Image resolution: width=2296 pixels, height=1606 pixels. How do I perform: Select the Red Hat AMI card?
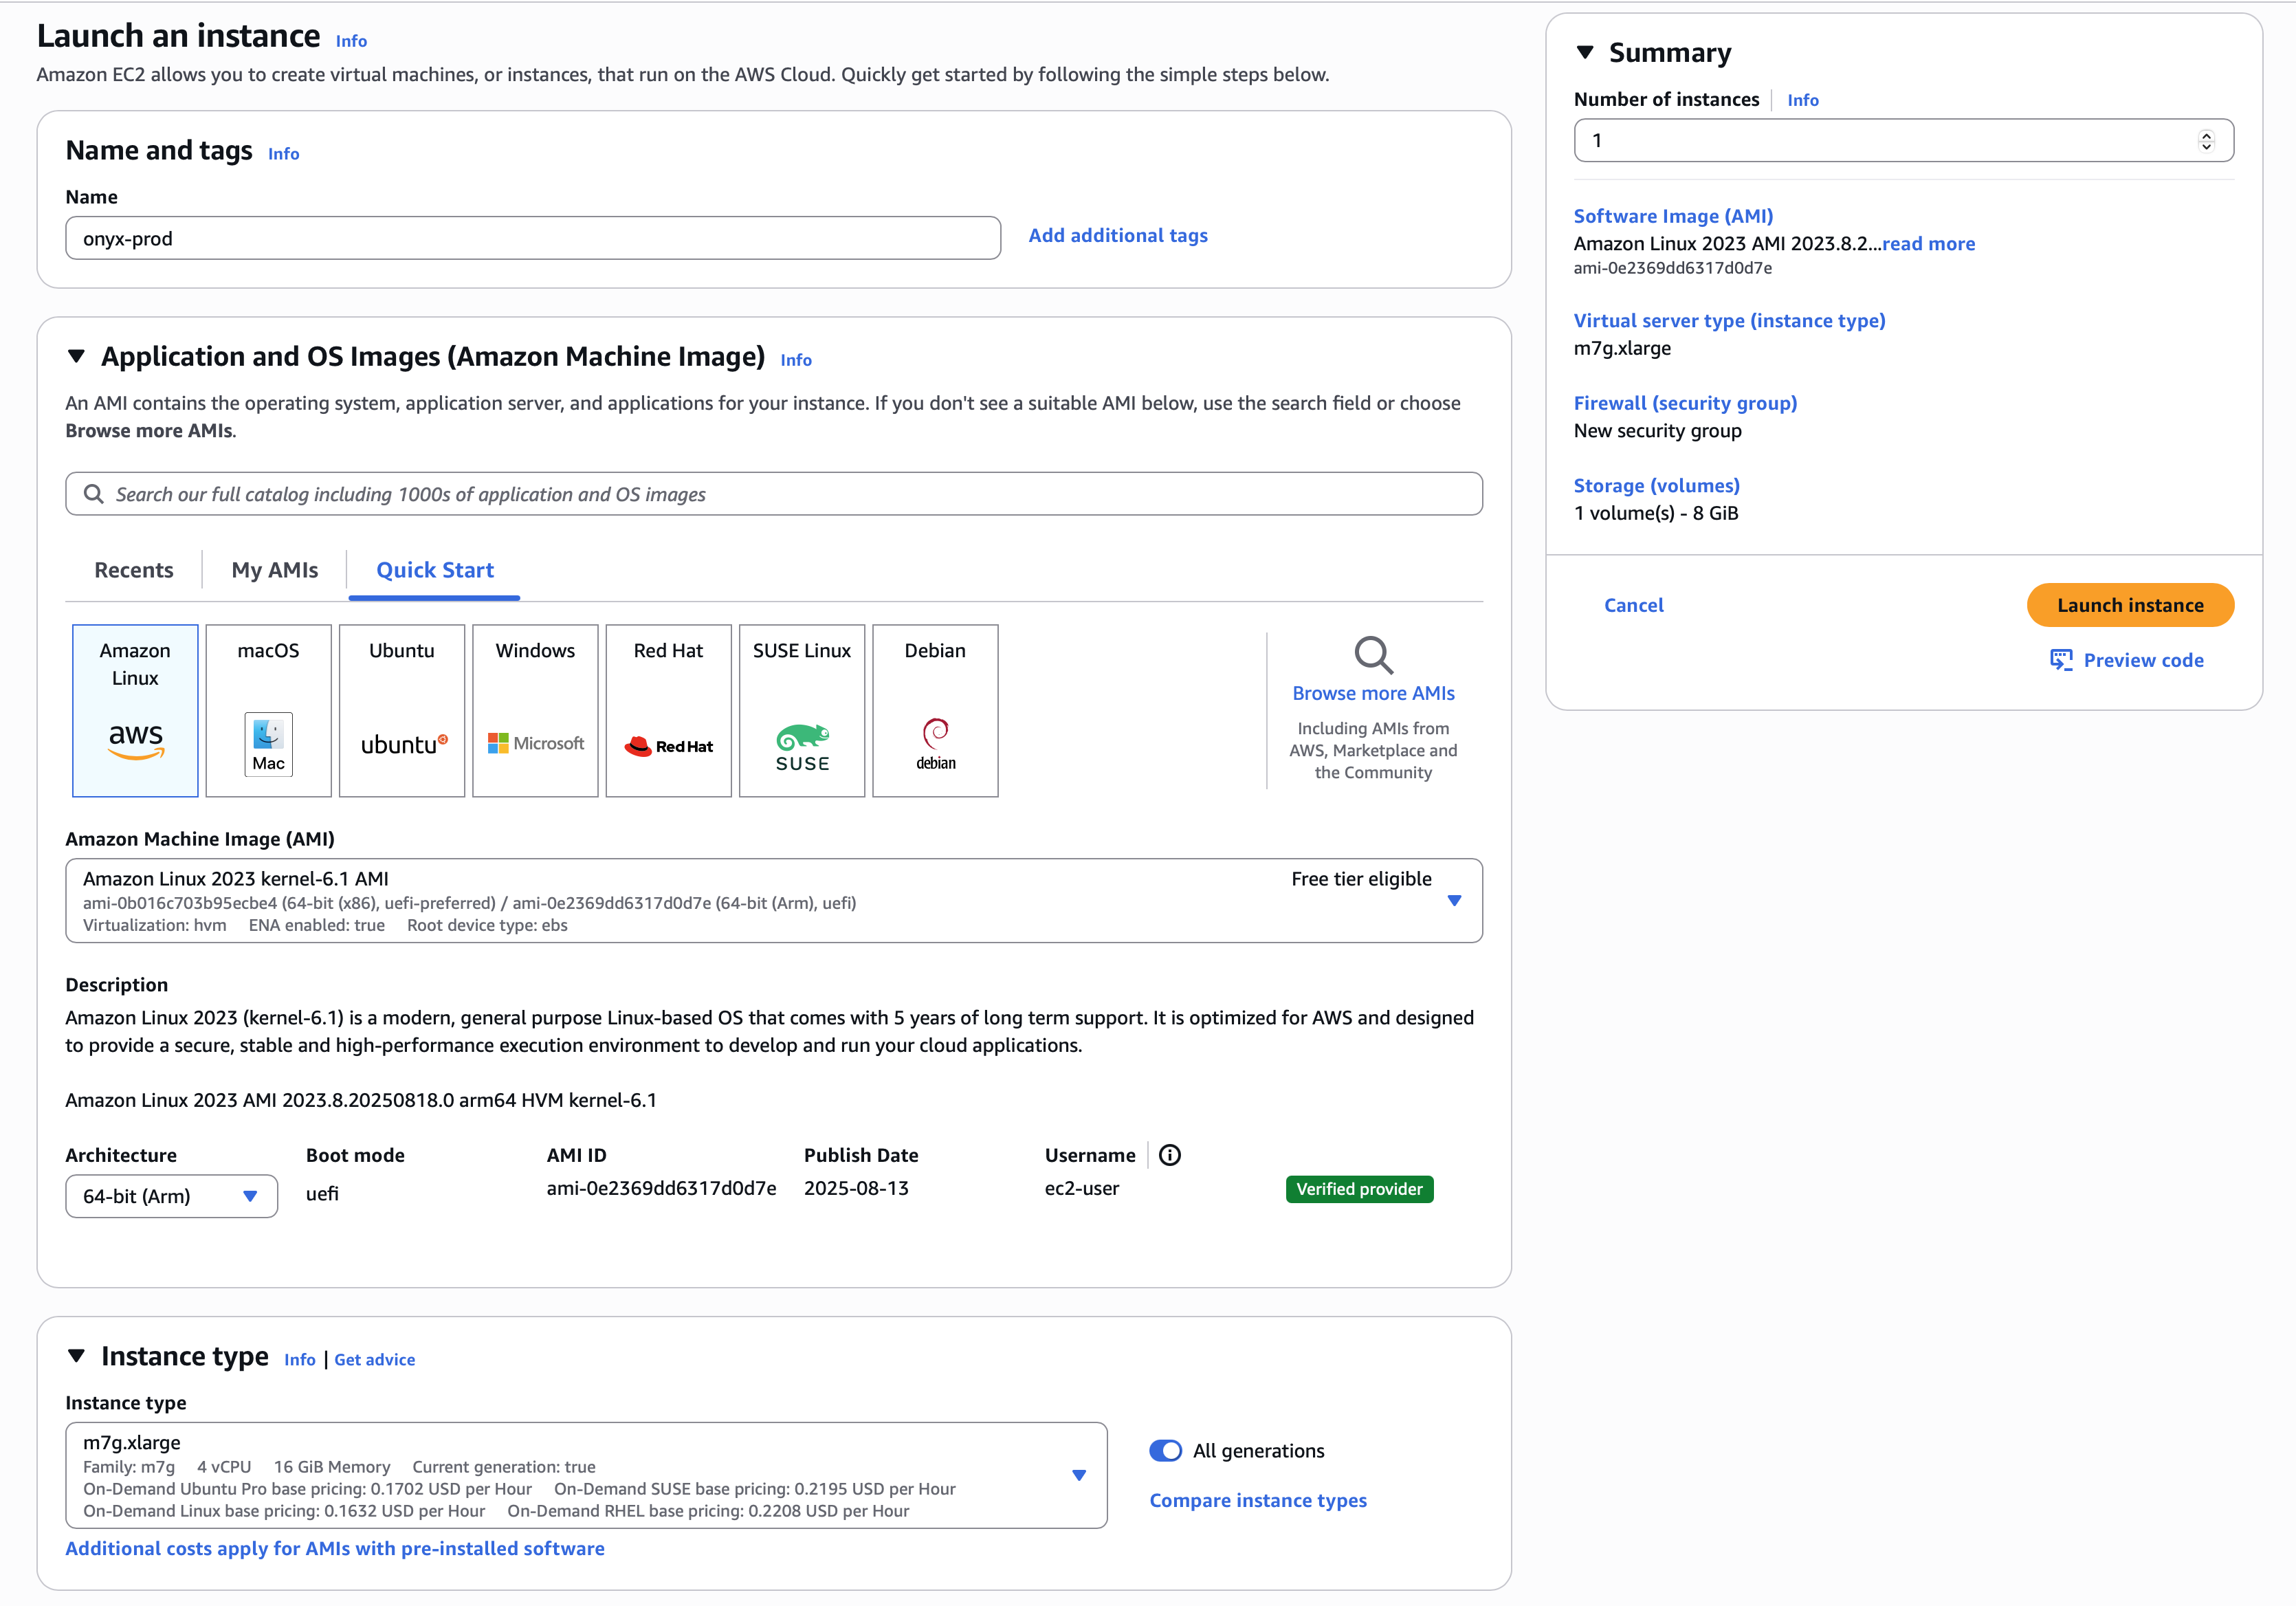coord(668,710)
